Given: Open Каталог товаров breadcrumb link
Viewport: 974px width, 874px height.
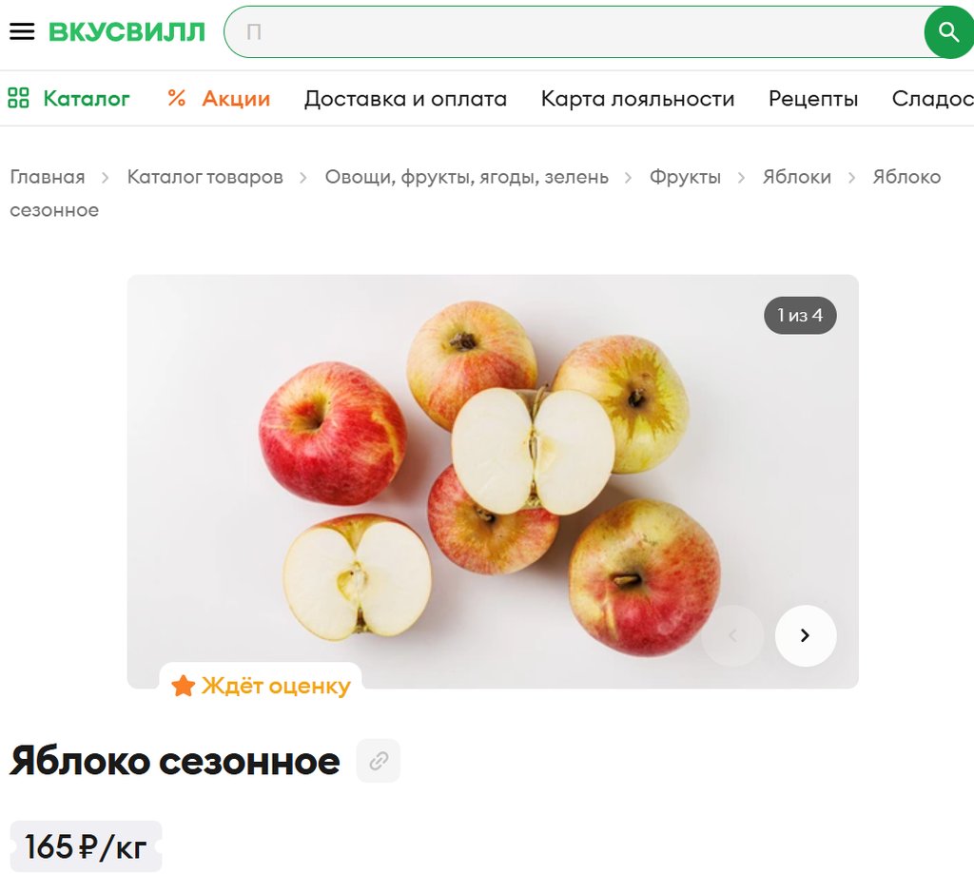Looking at the screenshot, I should coord(205,177).
